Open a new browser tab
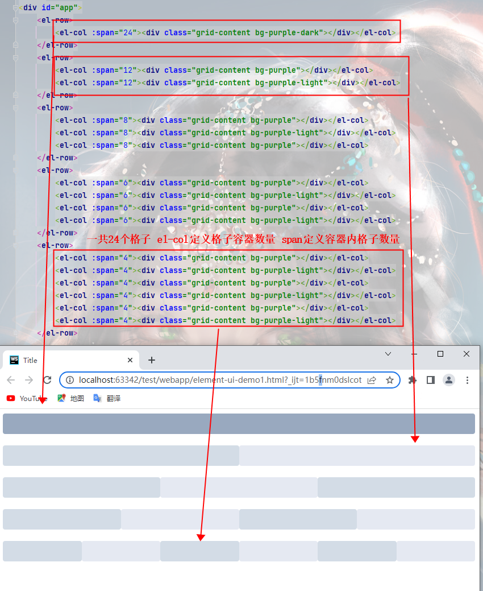483x591 pixels. coord(151,360)
